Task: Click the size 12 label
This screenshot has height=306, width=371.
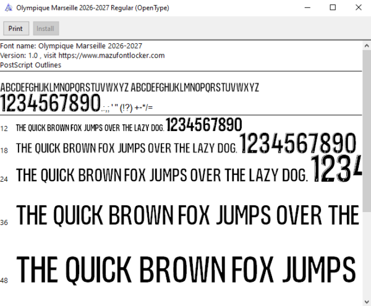Action: (4, 129)
